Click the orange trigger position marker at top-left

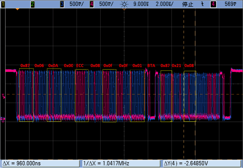tap(17, 9)
